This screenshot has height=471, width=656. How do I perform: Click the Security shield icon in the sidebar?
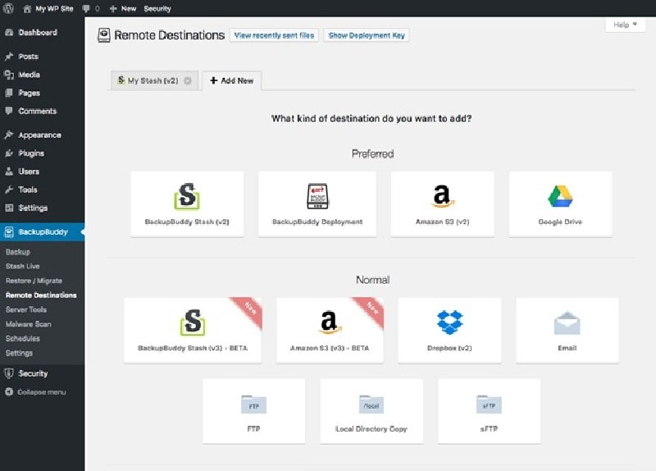click(9, 373)
